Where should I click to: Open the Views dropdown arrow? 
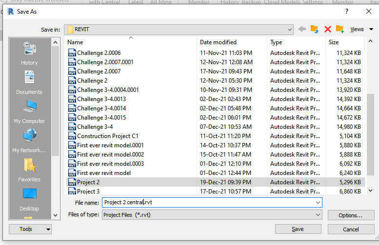click(371, 29)
